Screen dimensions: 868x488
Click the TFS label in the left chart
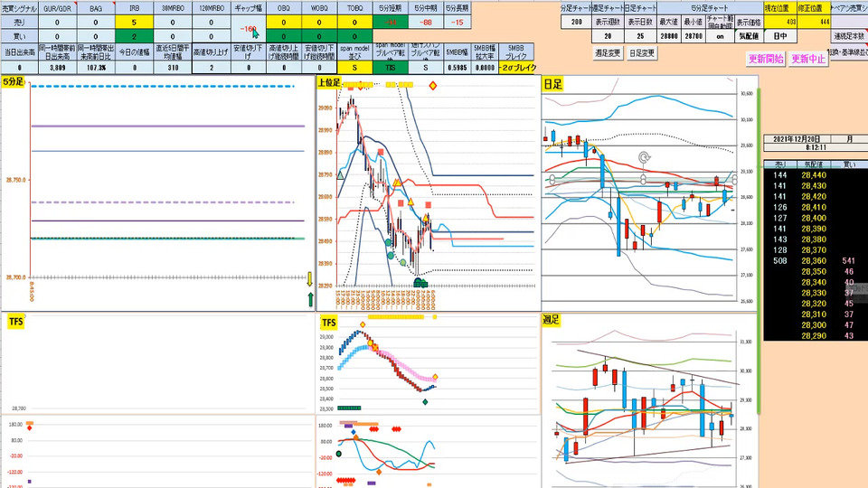[16, 322]
